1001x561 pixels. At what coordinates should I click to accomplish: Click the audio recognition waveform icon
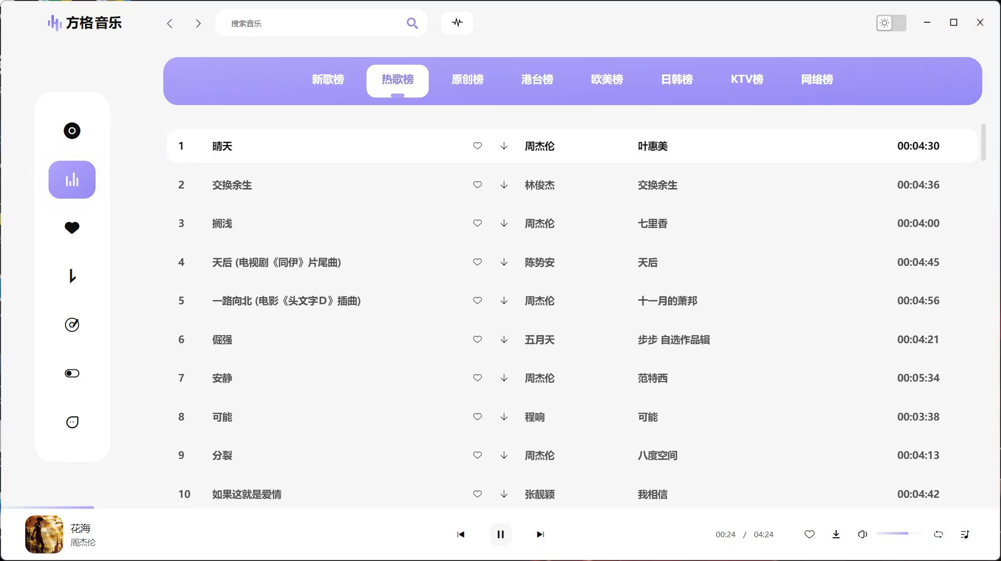(457, 23)
